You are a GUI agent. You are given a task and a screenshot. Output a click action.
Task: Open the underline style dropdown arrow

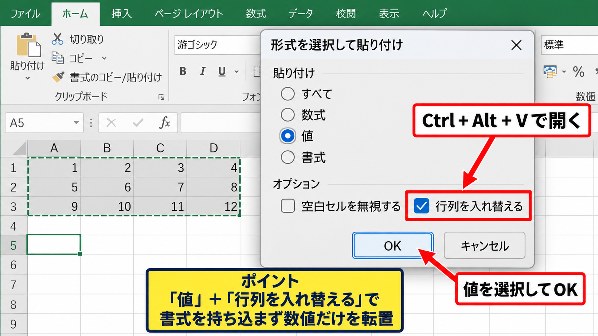(236, 72)
